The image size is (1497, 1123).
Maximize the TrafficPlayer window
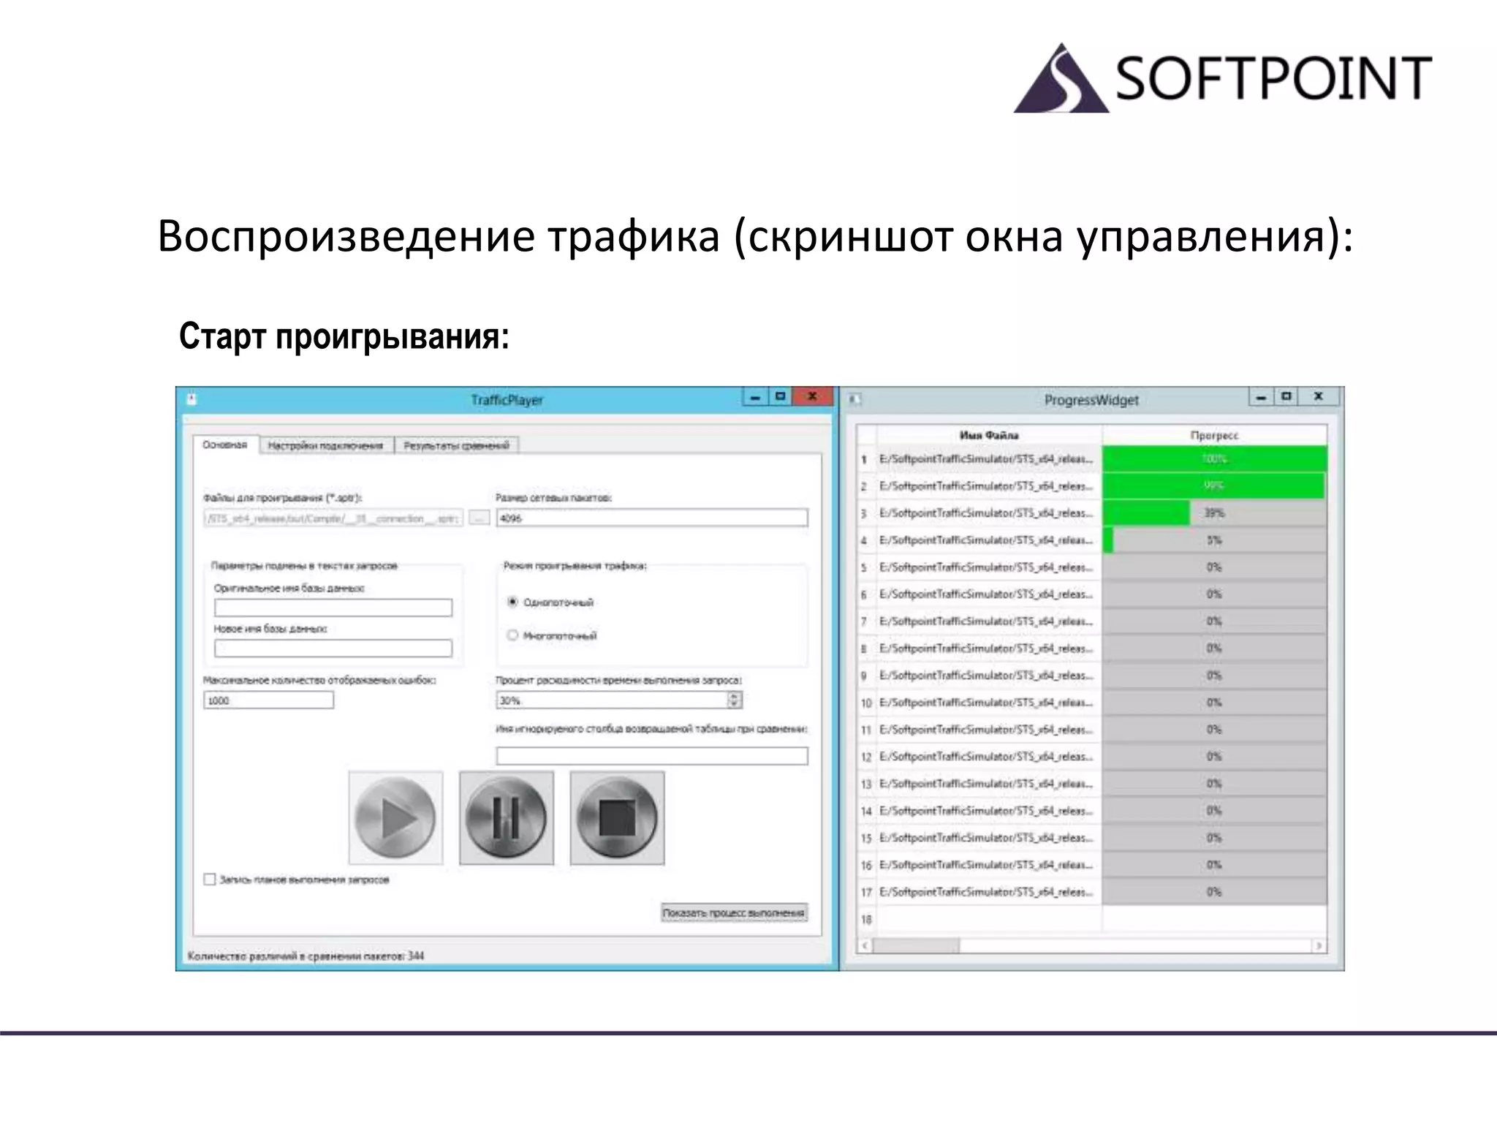(780, 396)
